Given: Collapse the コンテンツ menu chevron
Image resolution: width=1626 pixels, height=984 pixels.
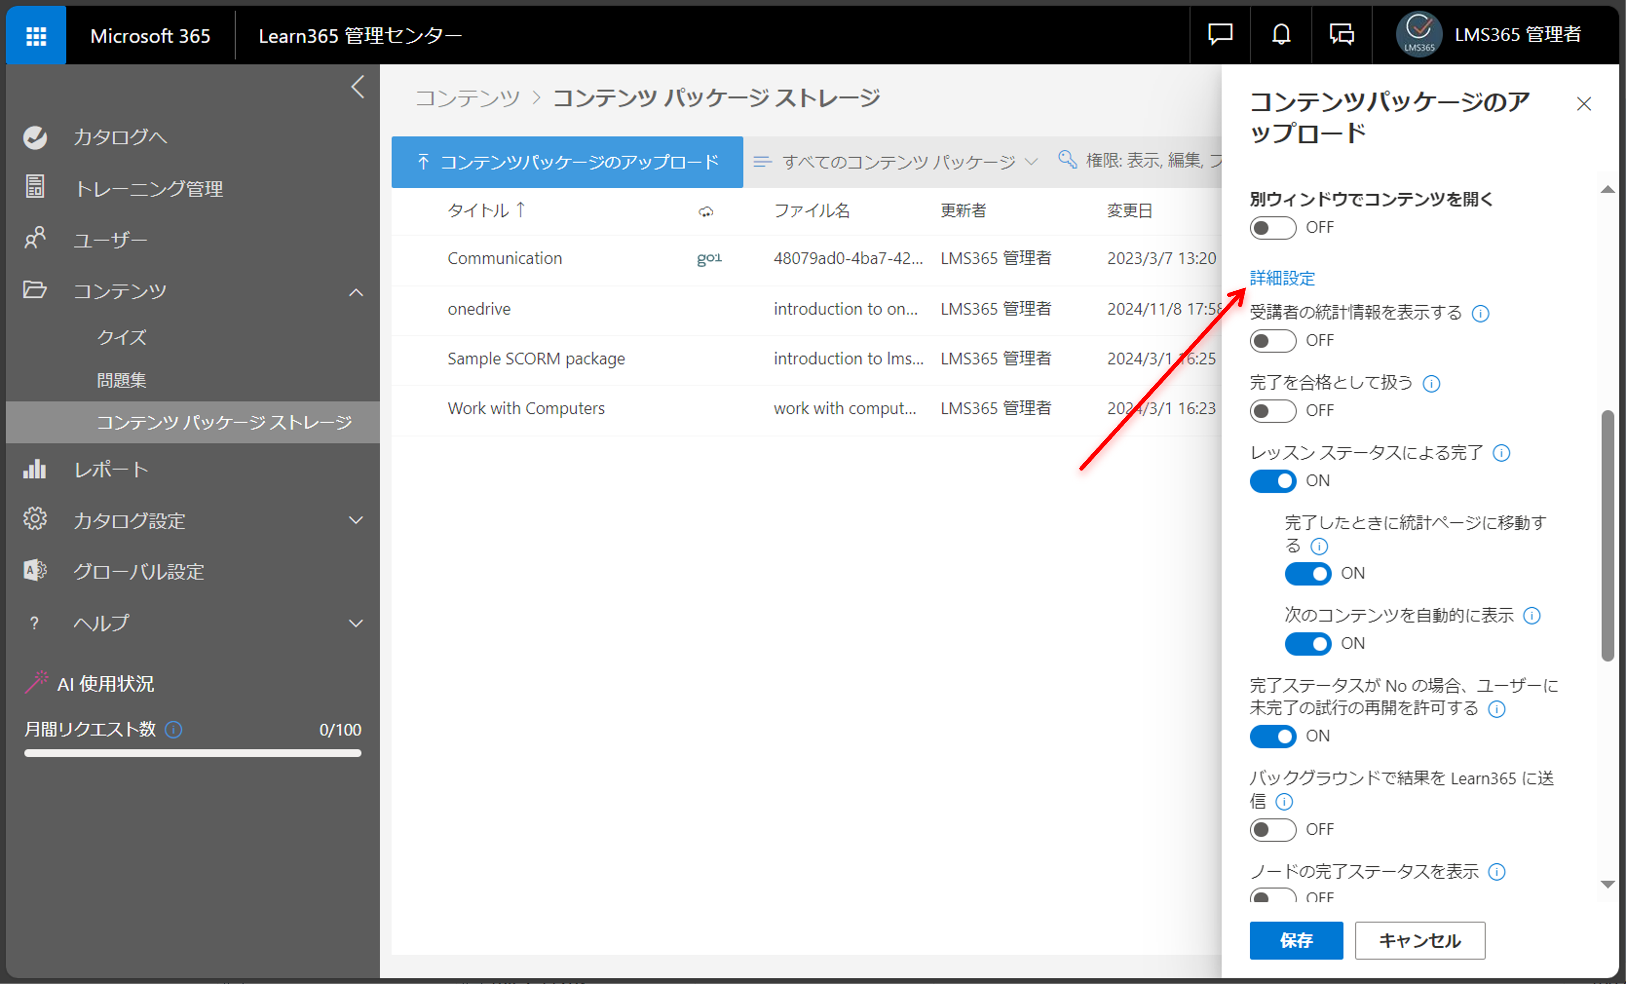Looking at the screenshot, I should pos(356,292).
